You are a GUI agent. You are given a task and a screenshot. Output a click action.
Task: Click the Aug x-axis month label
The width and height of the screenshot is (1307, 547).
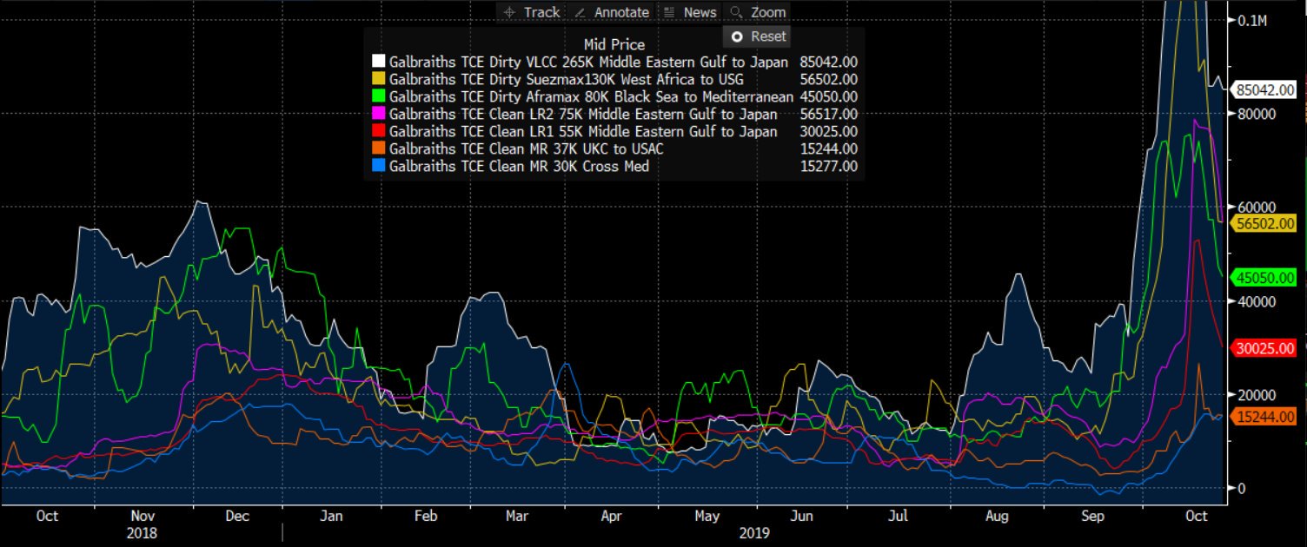[x=998, y=516]
